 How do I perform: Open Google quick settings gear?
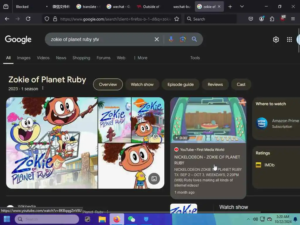(x=276, y=40)
